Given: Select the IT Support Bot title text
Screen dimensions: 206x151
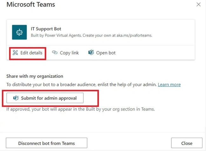Looking at the screenshot, I should point(46,29).
